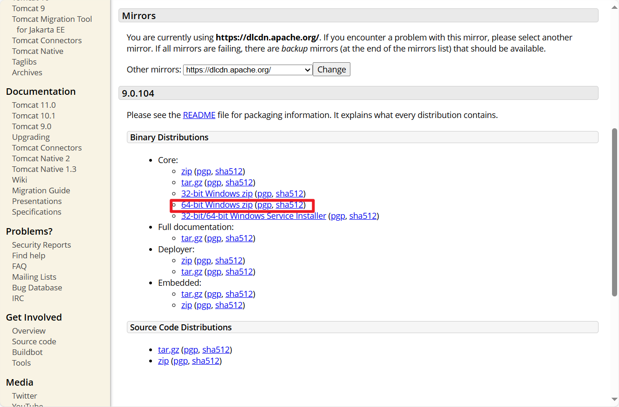Open sha512 for source code zip
Viewport: 619px width, 407px height.
(x=205, y=361)
